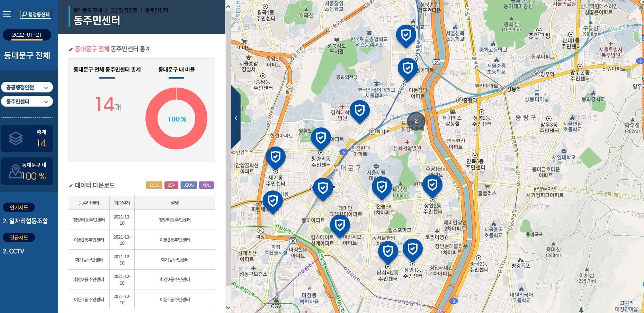The width and height of the screenshot is (644, 313).
Task: Click the marker above 청량리동주민센터
Action: click(321, 138)
